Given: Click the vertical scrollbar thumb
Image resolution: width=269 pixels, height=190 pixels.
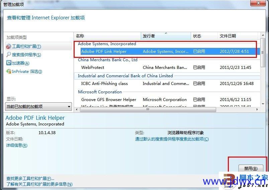Looking at the screenshot, I should point(263,53).
